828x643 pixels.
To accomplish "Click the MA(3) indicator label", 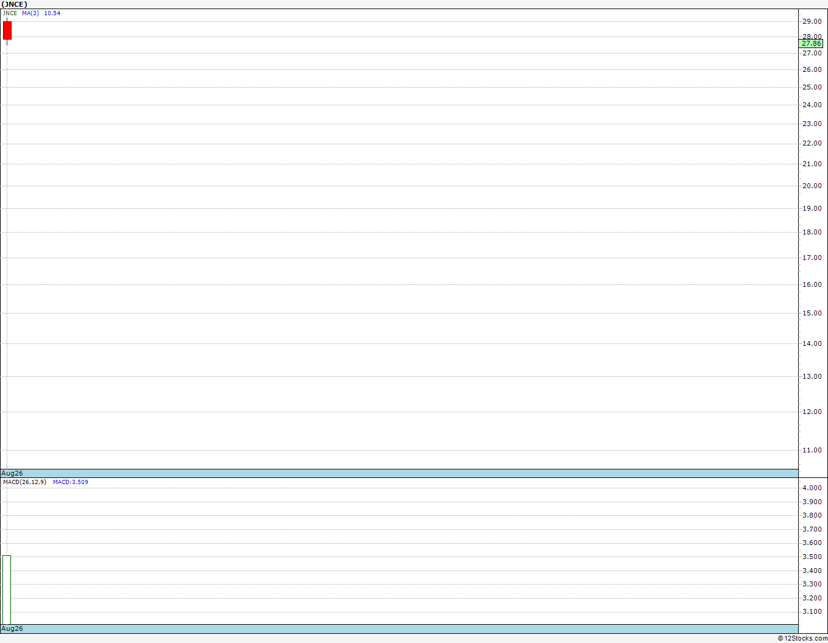I will pyautogui.click(x=30, y=13).
